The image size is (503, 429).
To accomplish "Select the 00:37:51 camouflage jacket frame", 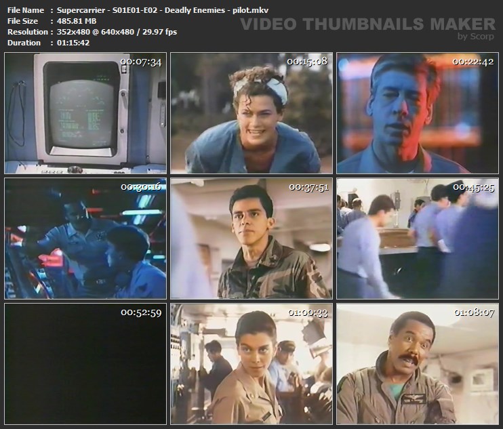I will 251,239.
